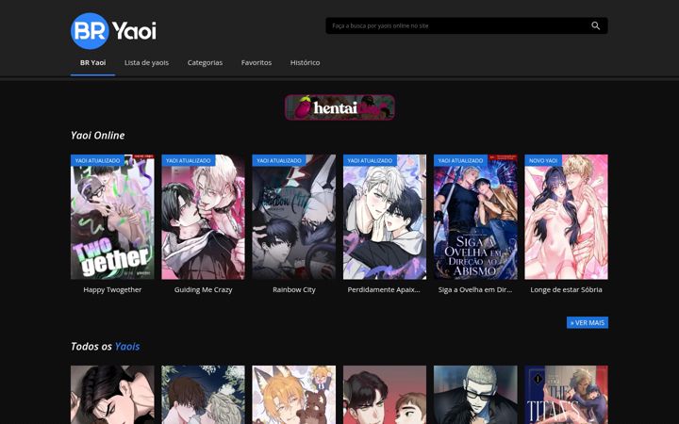Viewport: 679px width, 424px height.
Task: Click the search magnifier icon
Action: (595, 26)
